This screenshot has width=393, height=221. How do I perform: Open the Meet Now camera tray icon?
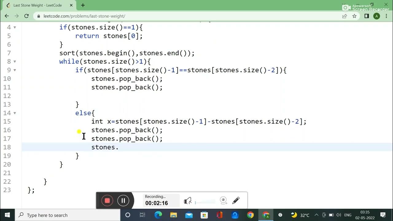tap(324, 215)
